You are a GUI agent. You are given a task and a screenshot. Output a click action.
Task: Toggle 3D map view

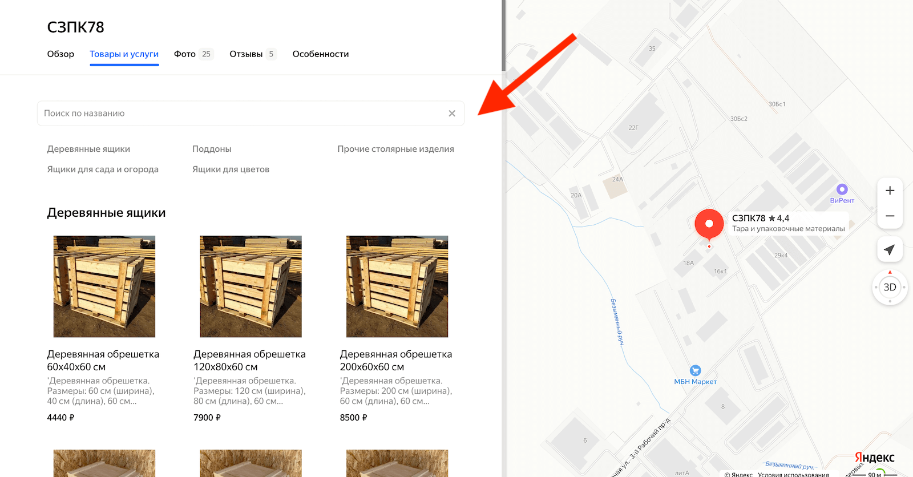coord(890,287)
